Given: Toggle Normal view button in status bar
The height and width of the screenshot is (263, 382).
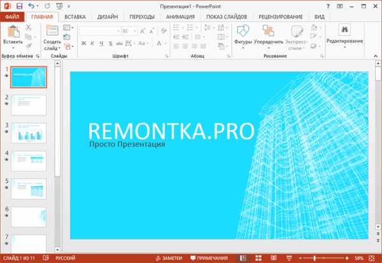Looking at the screenshot, I should (x=243, y=258).
